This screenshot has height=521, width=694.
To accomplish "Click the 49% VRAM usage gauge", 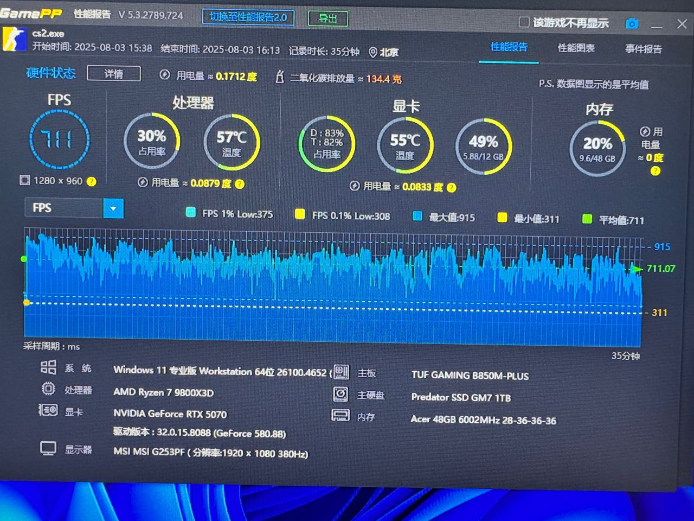I will [484, 147].
